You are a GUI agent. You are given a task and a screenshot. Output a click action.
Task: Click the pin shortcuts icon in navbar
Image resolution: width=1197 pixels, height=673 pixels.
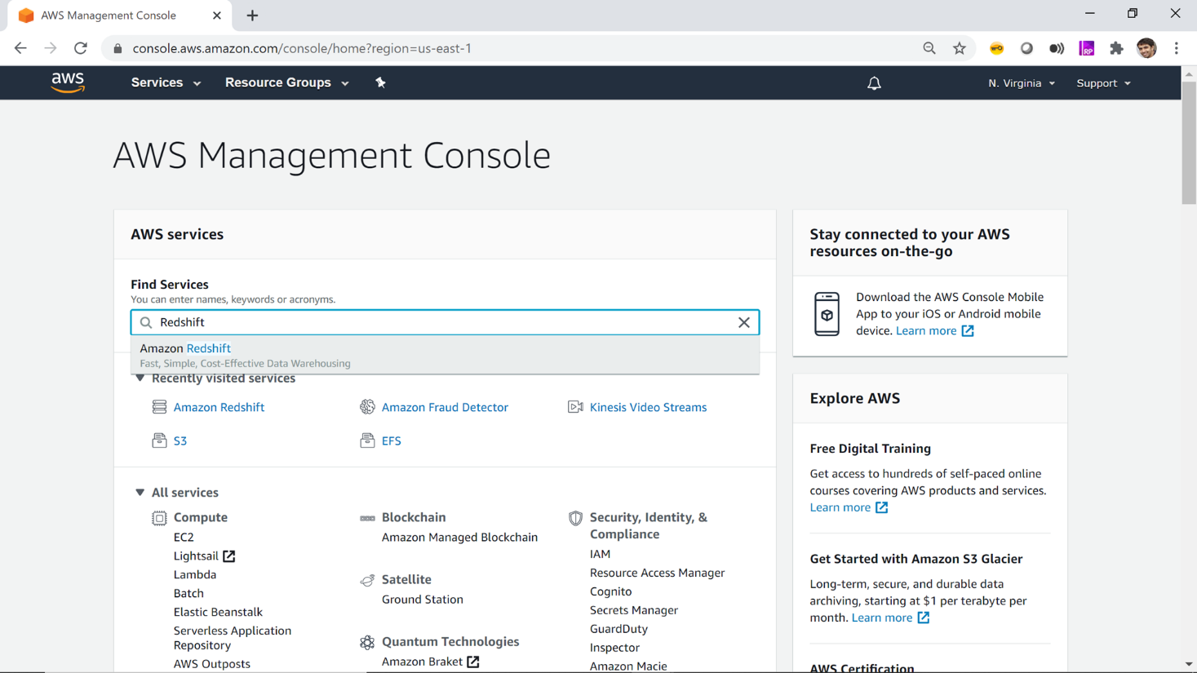pos(380,82)
